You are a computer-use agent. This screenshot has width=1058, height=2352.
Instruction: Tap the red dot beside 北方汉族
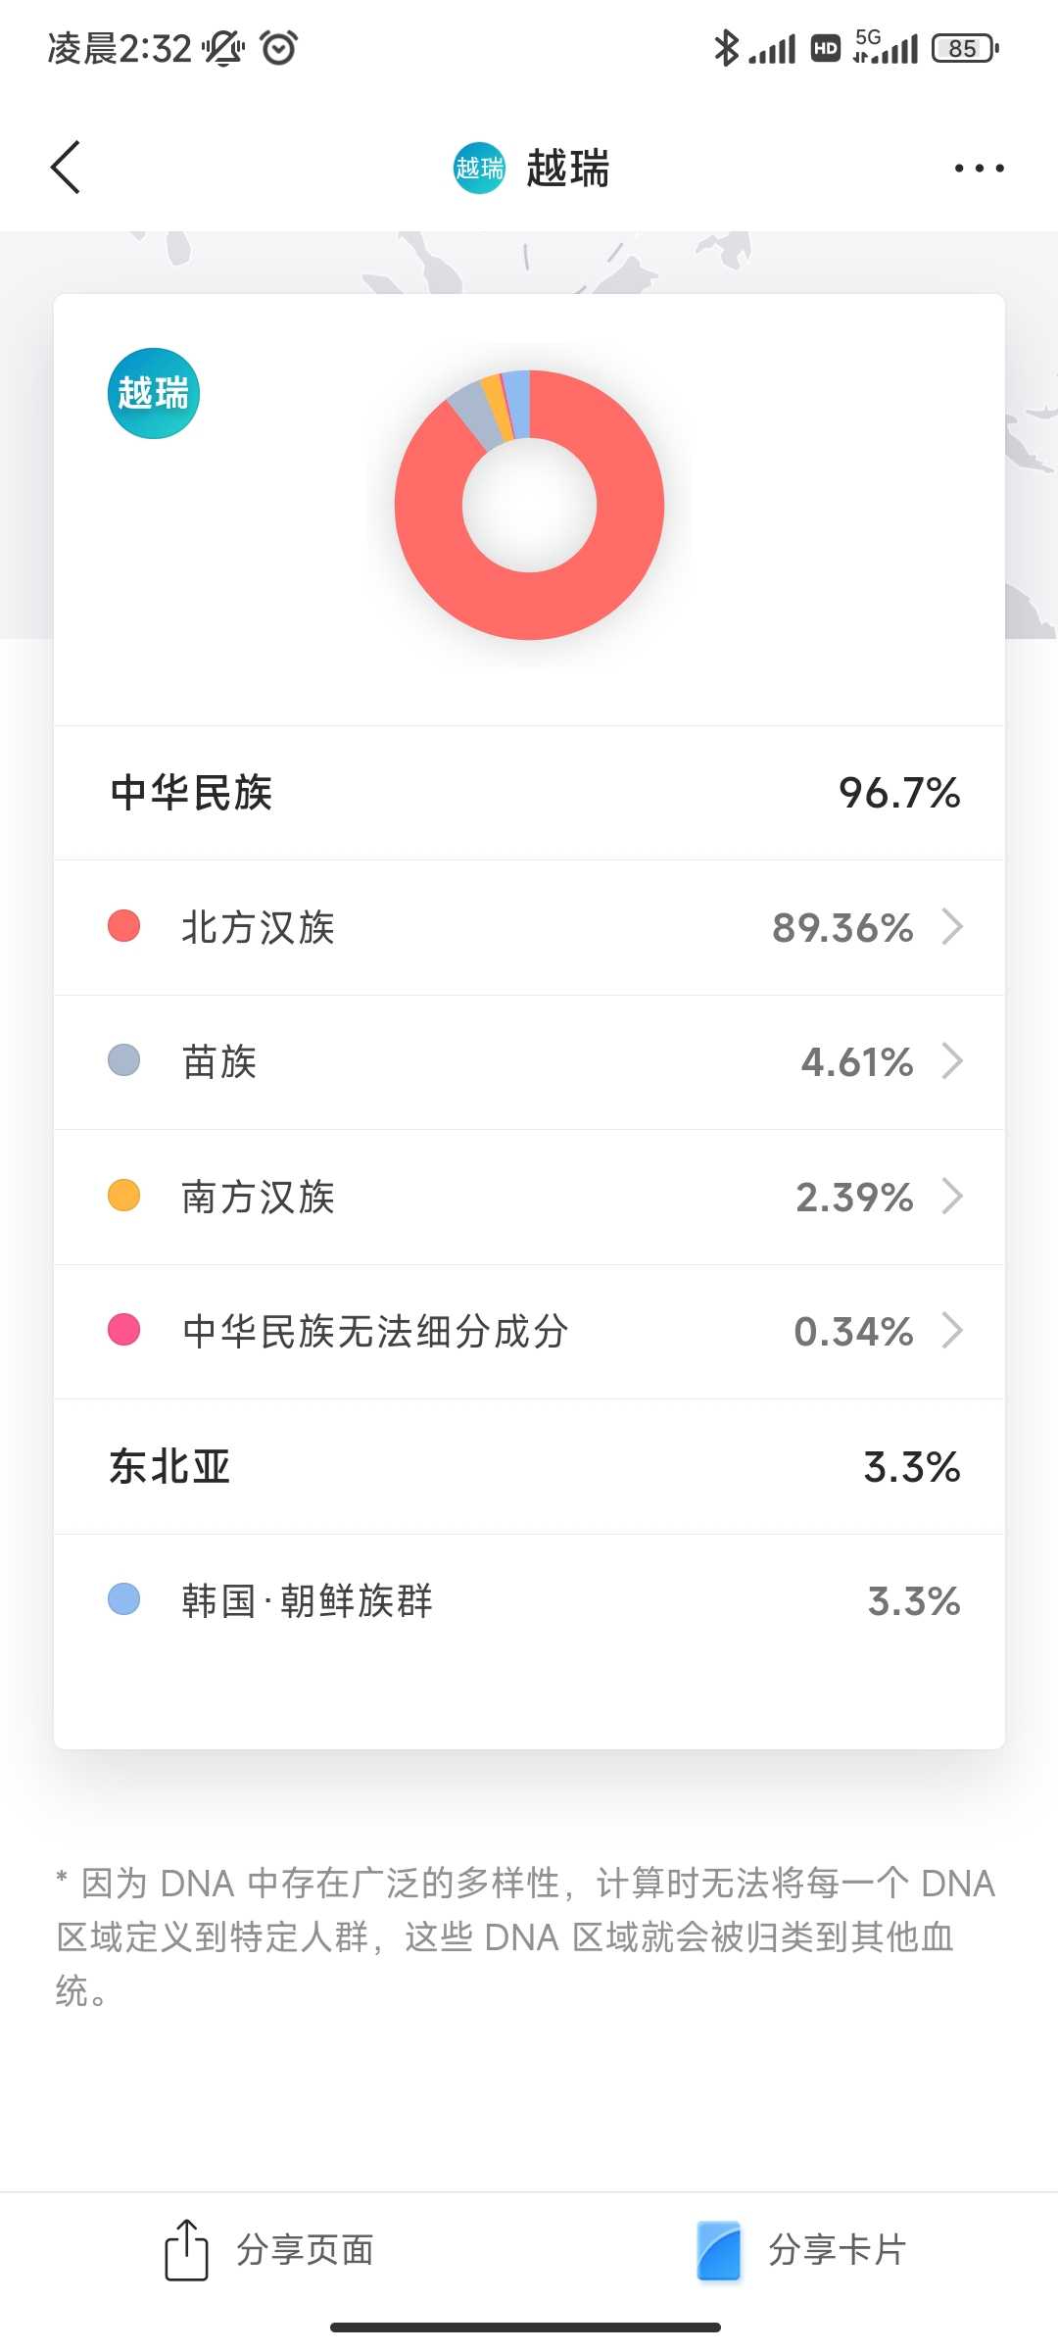(x=123, y=926)
